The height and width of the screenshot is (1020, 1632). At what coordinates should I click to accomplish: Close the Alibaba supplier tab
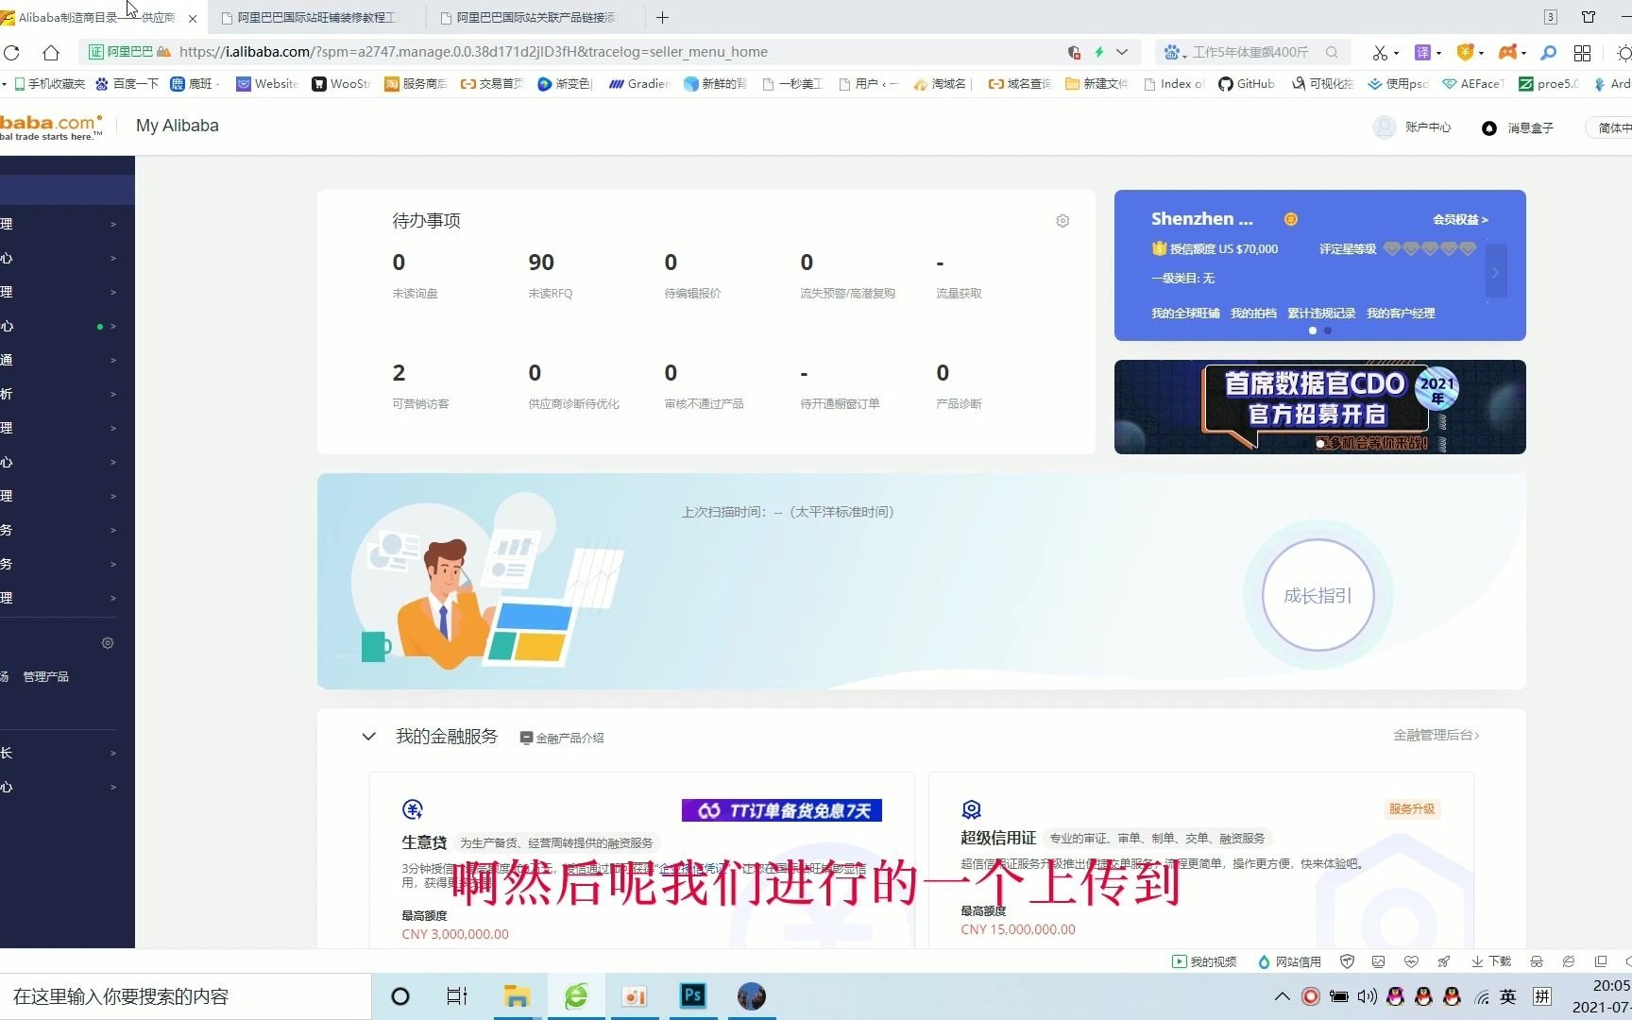(193, 18)
